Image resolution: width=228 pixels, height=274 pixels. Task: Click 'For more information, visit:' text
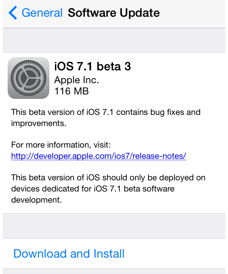(61, 144)
